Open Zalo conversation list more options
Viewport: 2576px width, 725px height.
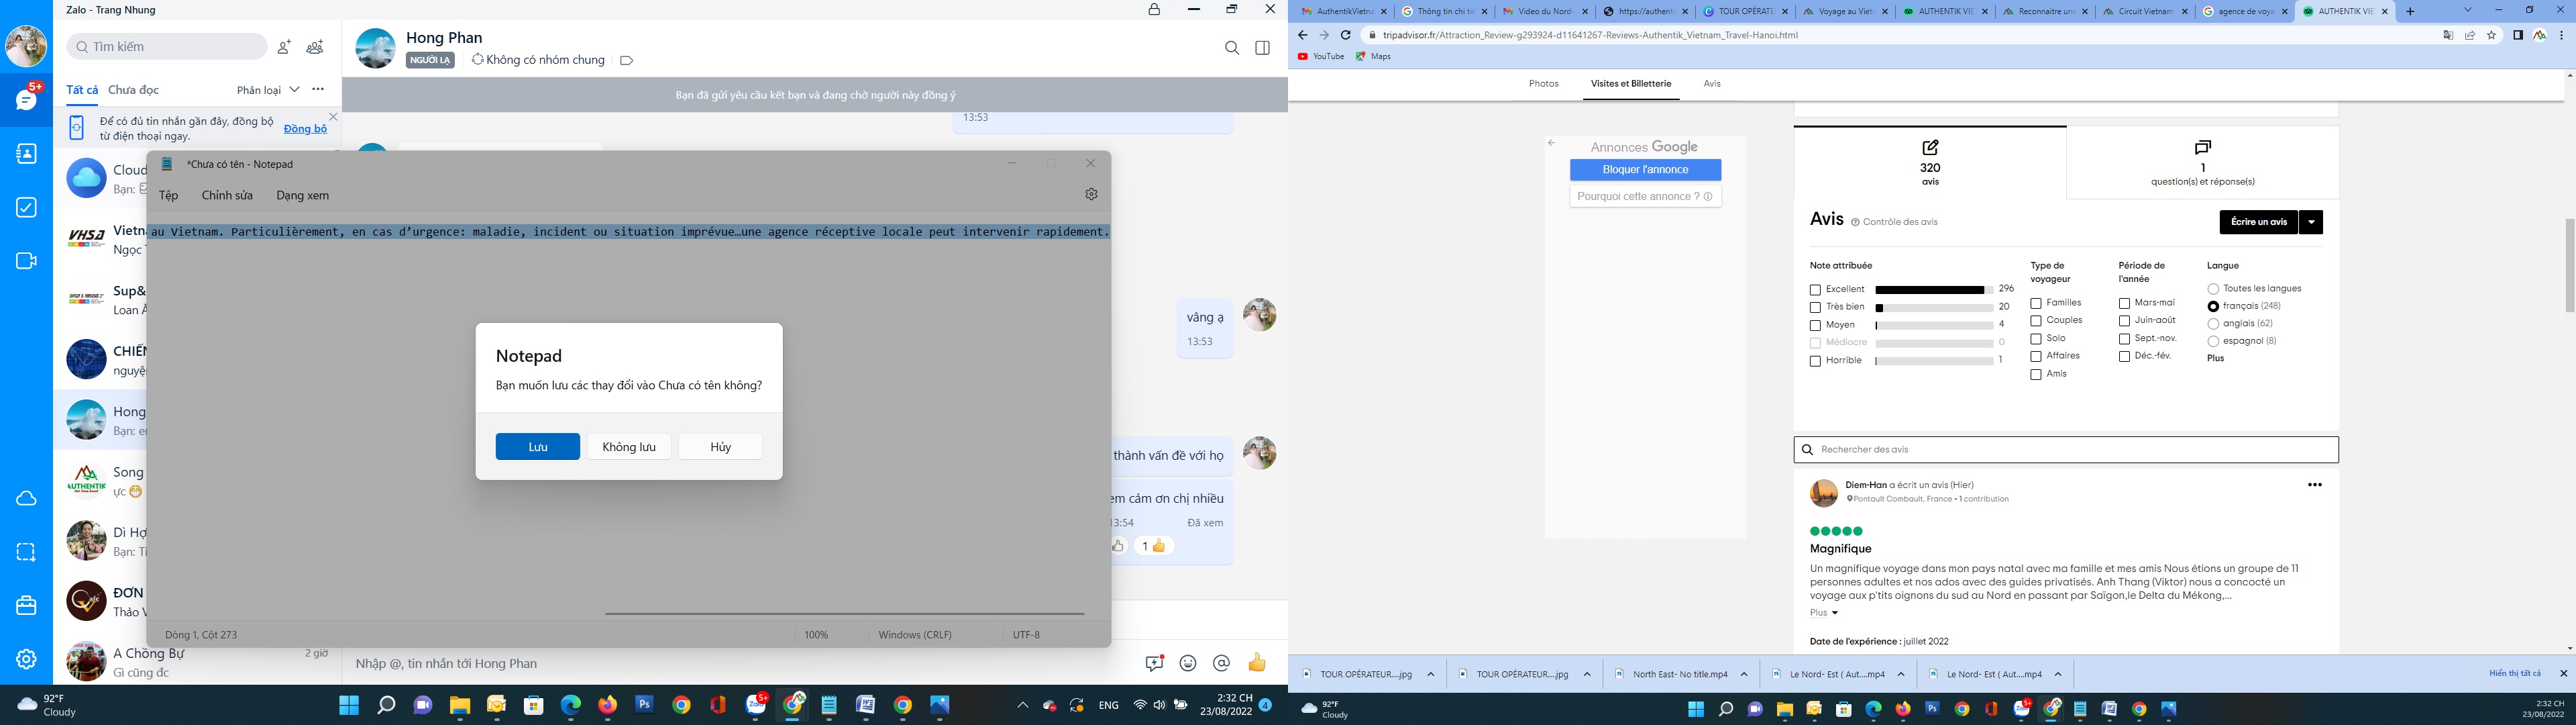318,89
